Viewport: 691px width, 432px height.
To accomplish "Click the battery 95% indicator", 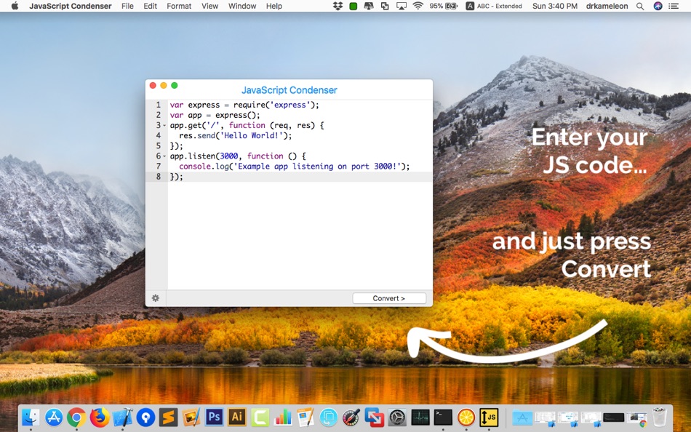I will point(444,6).
